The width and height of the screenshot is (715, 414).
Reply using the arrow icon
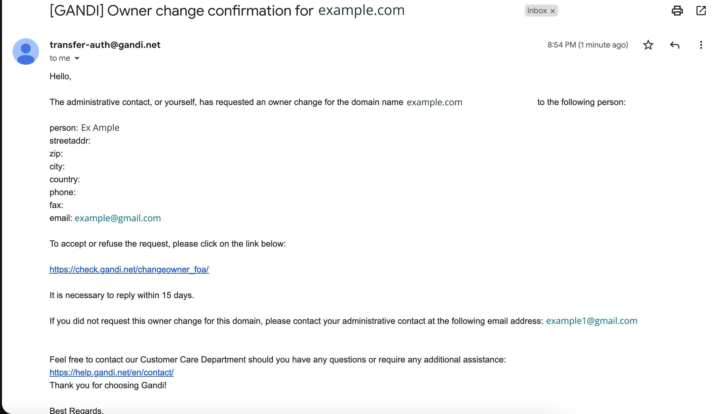[675, 45]
